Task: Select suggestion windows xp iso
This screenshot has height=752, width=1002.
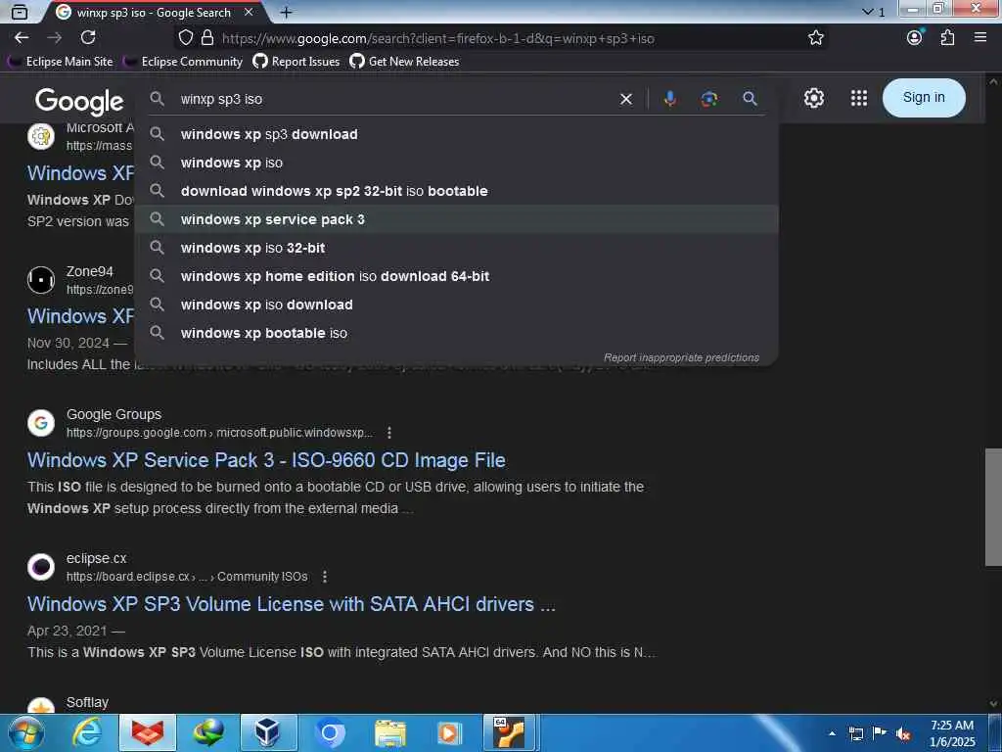Action: (456, 163)
